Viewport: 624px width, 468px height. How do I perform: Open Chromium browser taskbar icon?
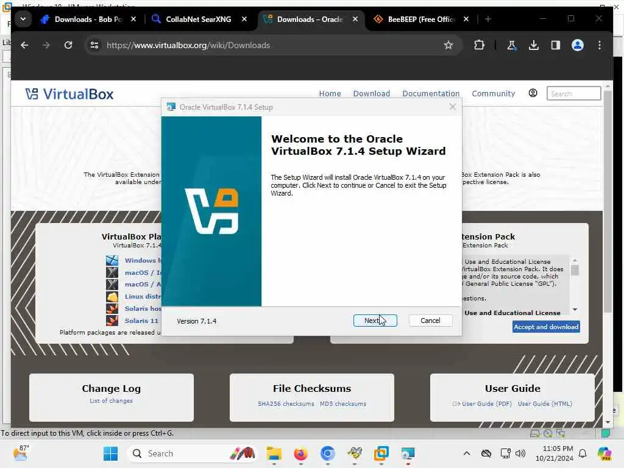[x=327, y=453]
